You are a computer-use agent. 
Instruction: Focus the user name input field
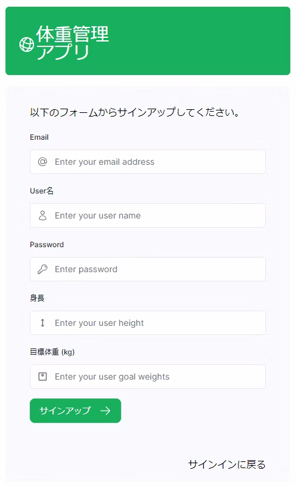coord(148,215)
